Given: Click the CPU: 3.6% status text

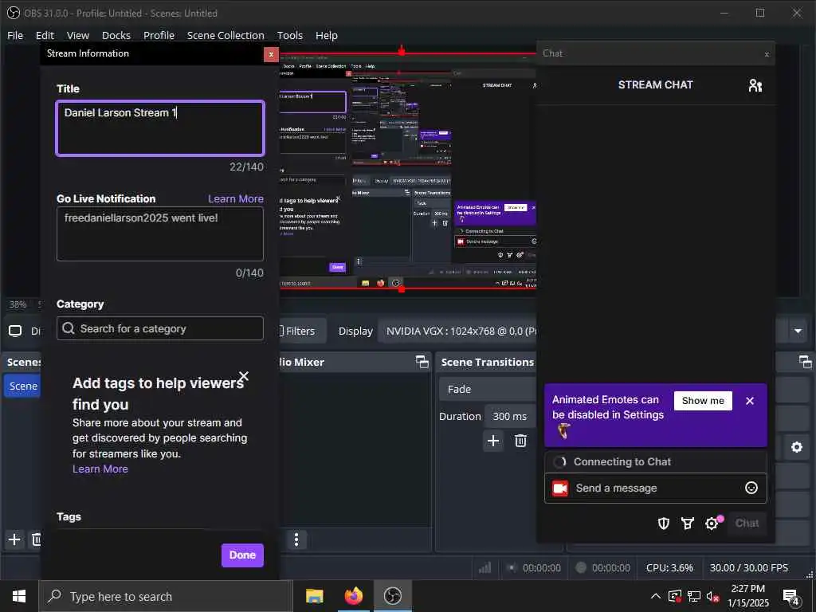Looking at the screenshot, I should click(x=669, y=567).
